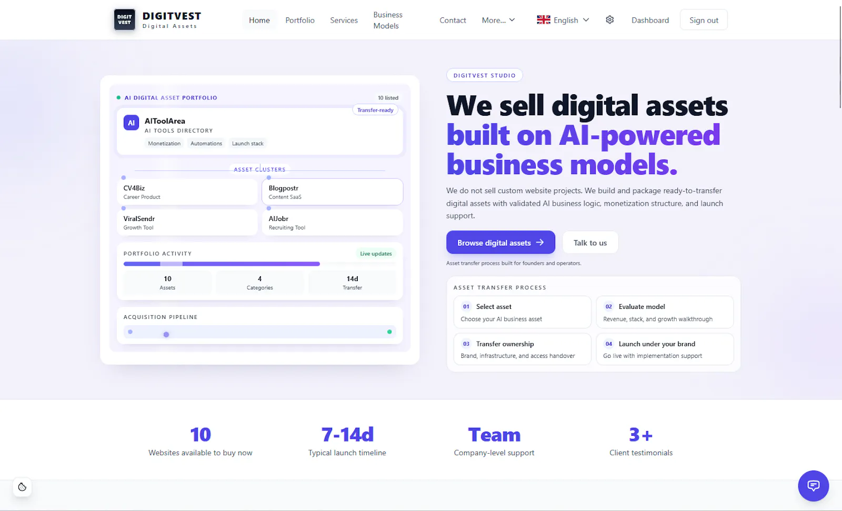Click the cookie preferences icon
The image size is (842, 511).
(22, 487)
